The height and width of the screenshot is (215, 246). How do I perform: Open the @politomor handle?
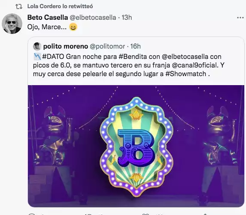(x=107, y=46)
